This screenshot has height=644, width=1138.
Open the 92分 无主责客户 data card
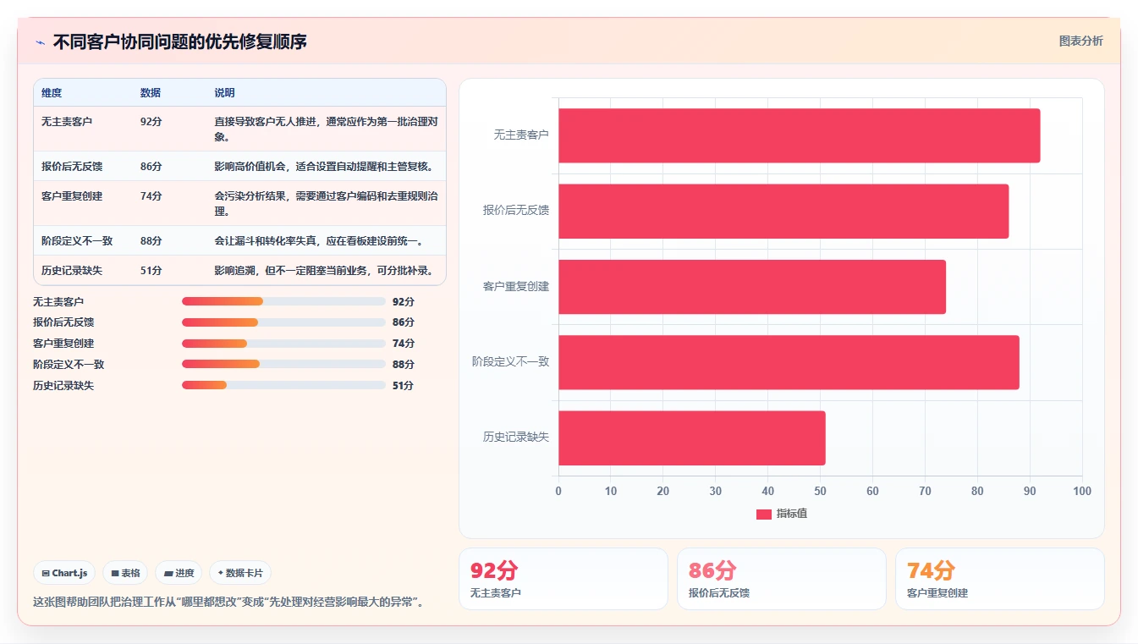564,579
